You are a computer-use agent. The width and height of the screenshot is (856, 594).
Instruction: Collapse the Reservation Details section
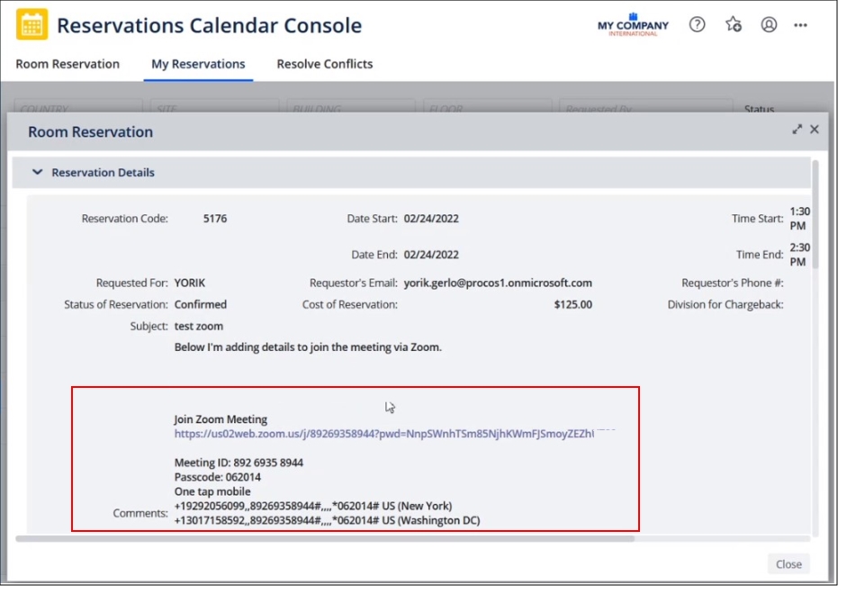click(37, 172)
